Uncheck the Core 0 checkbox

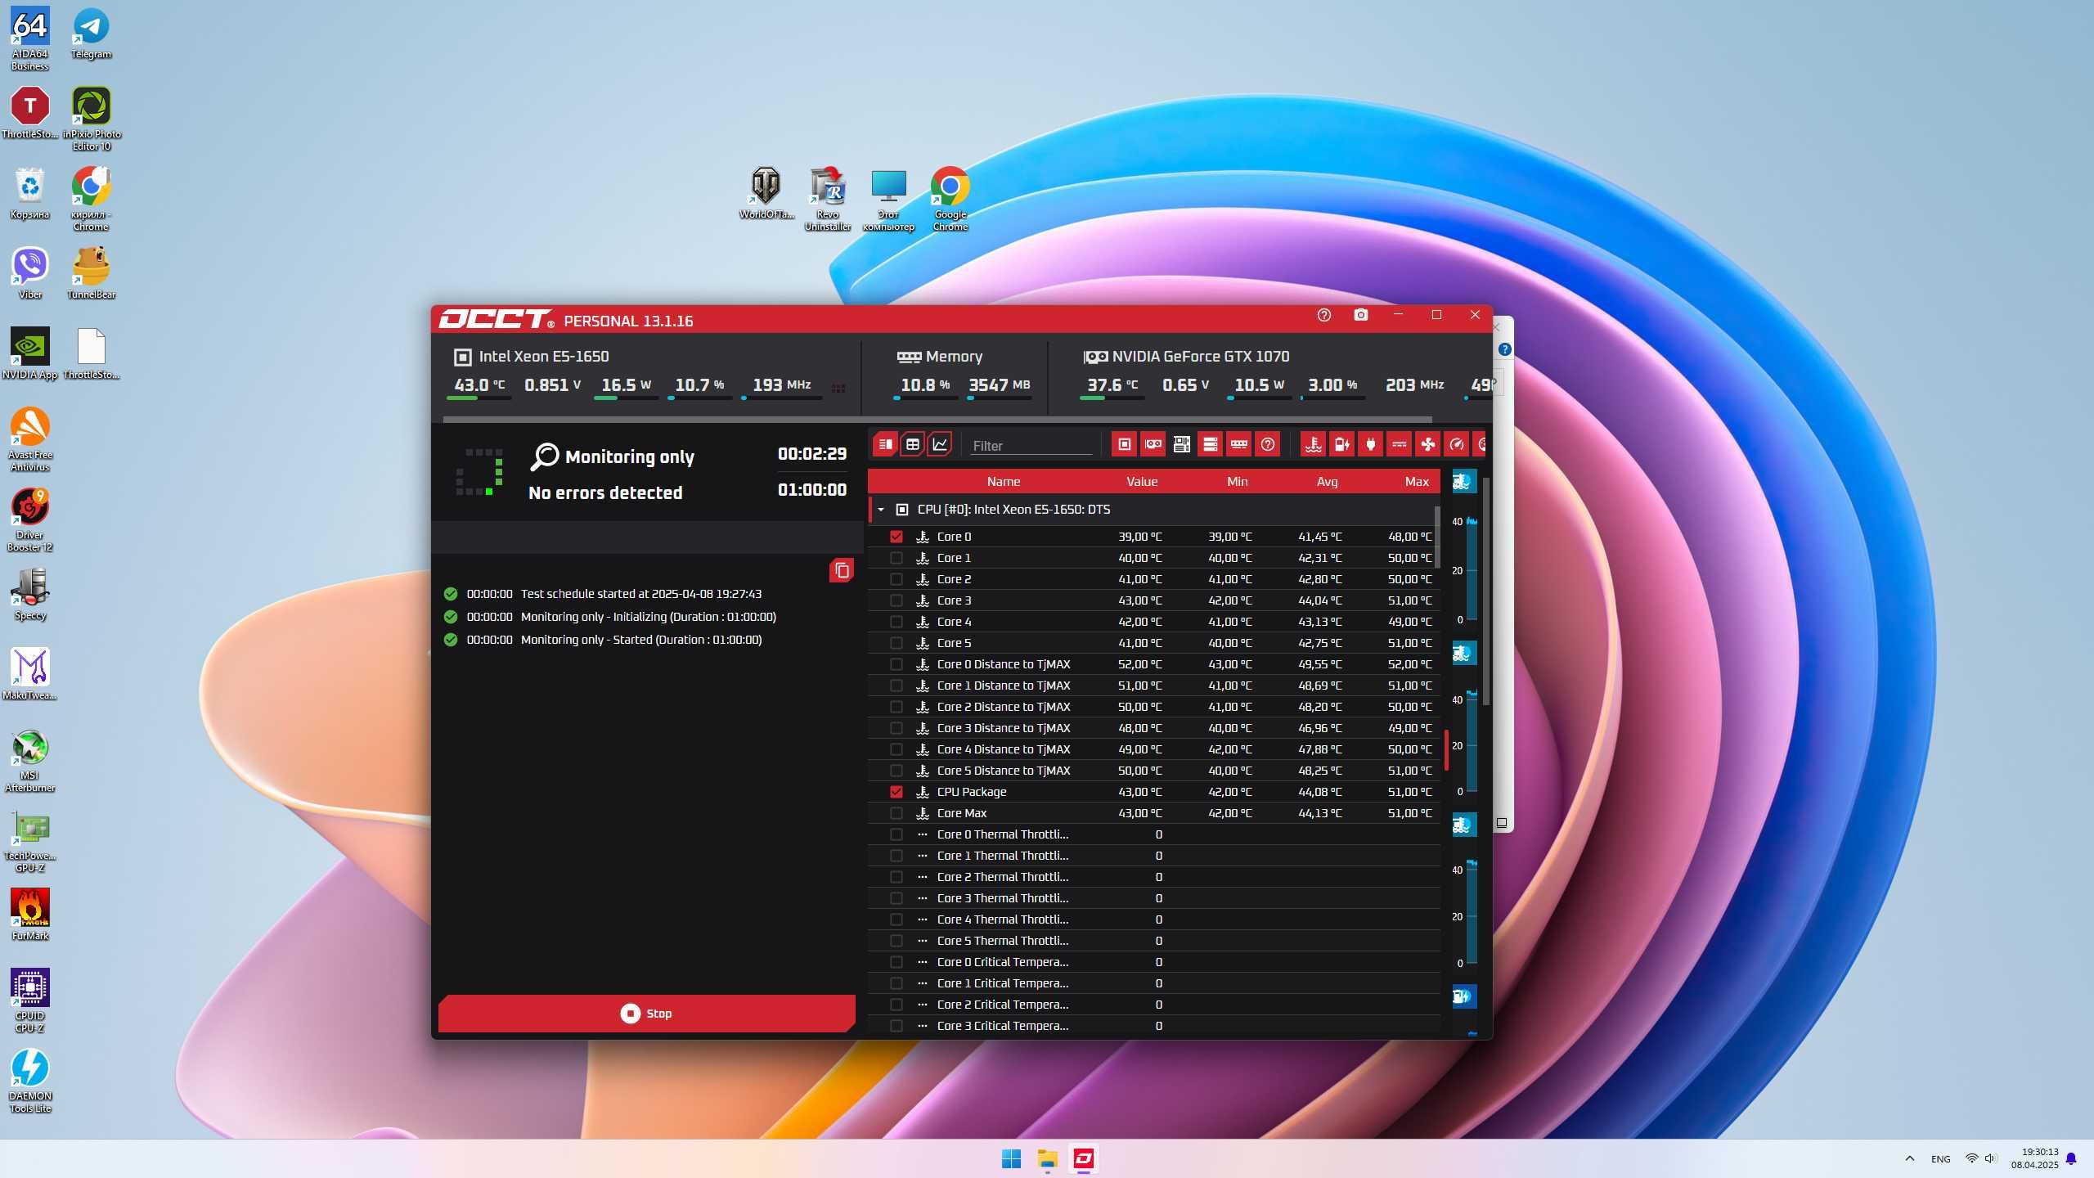tap(896, 537)
